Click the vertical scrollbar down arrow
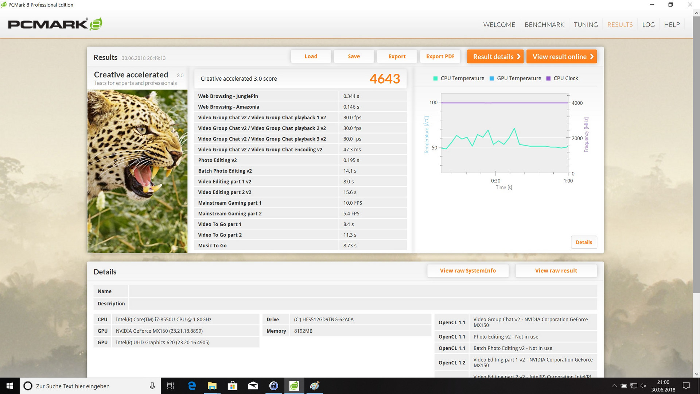The width and height of the screenshot is (700, 394). 696,374
